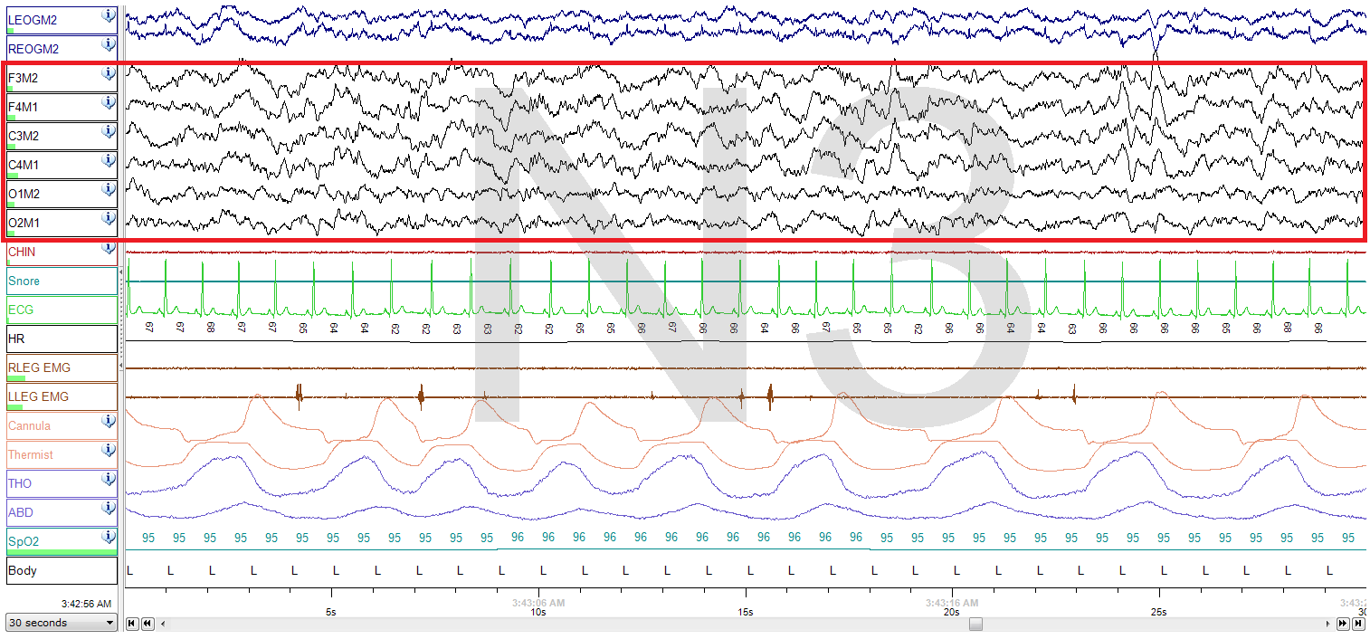Show info for F3M2 EEG channel
This screenshot has width=1370, height=639.
(x=109, y=73)
